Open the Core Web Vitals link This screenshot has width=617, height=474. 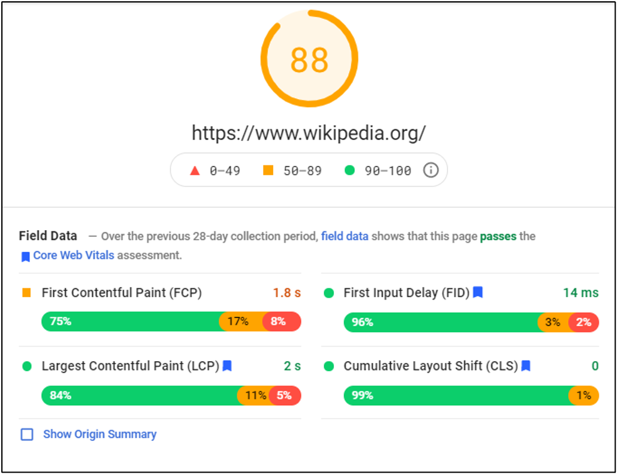pos(73,255)
